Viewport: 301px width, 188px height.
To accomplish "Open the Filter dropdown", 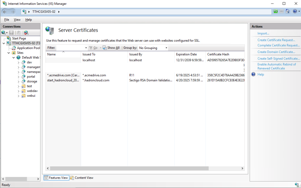I will coord(86,48).
